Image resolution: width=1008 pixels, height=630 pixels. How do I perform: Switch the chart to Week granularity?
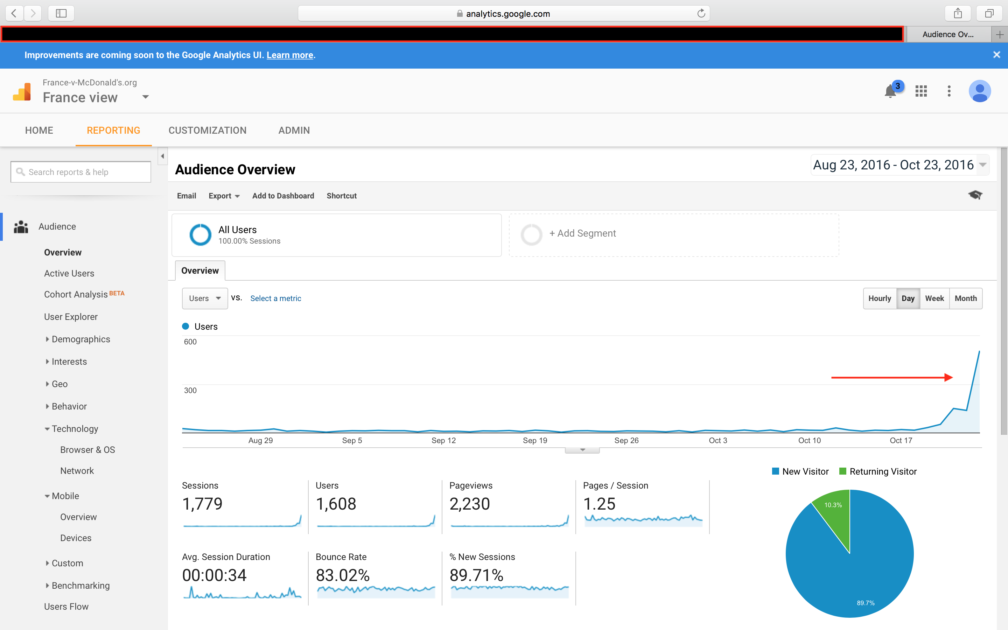[x=934, y=298]
